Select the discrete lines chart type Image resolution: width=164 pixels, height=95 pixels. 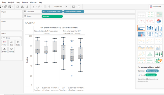(x=150, y=41)
